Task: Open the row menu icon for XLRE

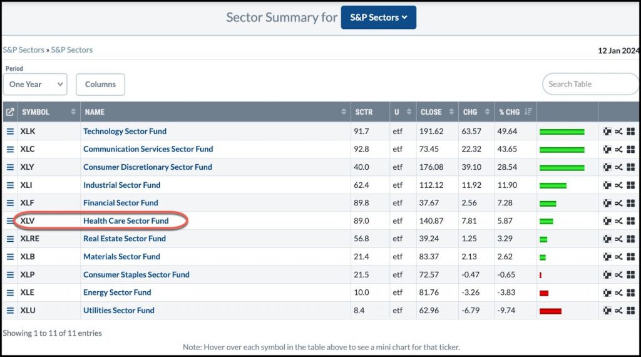Action: click(10, 239)
